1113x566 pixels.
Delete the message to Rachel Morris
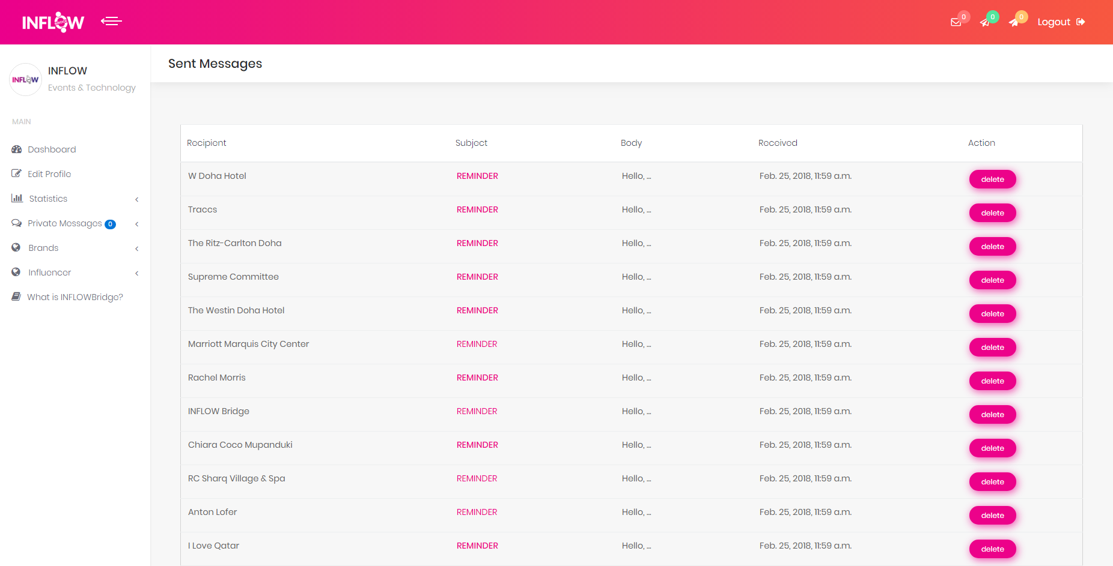(992, 381)
